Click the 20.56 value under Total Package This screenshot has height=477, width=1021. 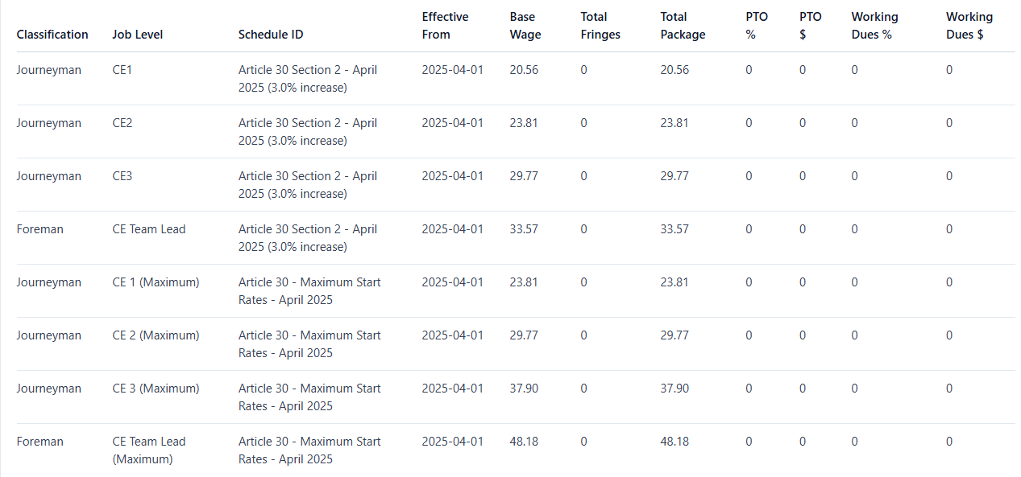(674, 70)
